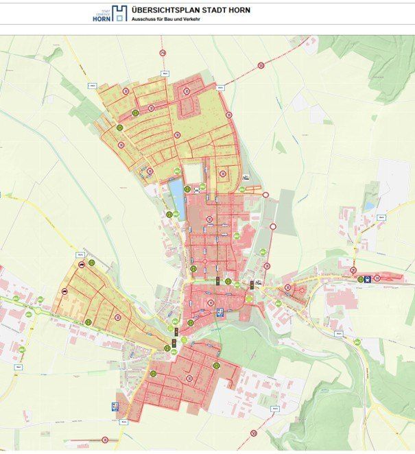415x454 pixels.
Task: Click the traffic light left of the green H on the central crossroad
Action: click(217, 281)
